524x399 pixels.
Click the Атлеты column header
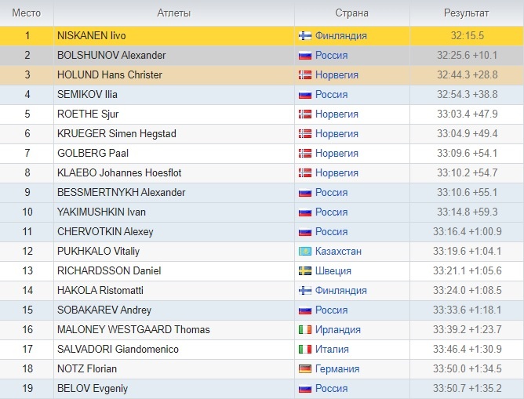click(x=174, y=13)
